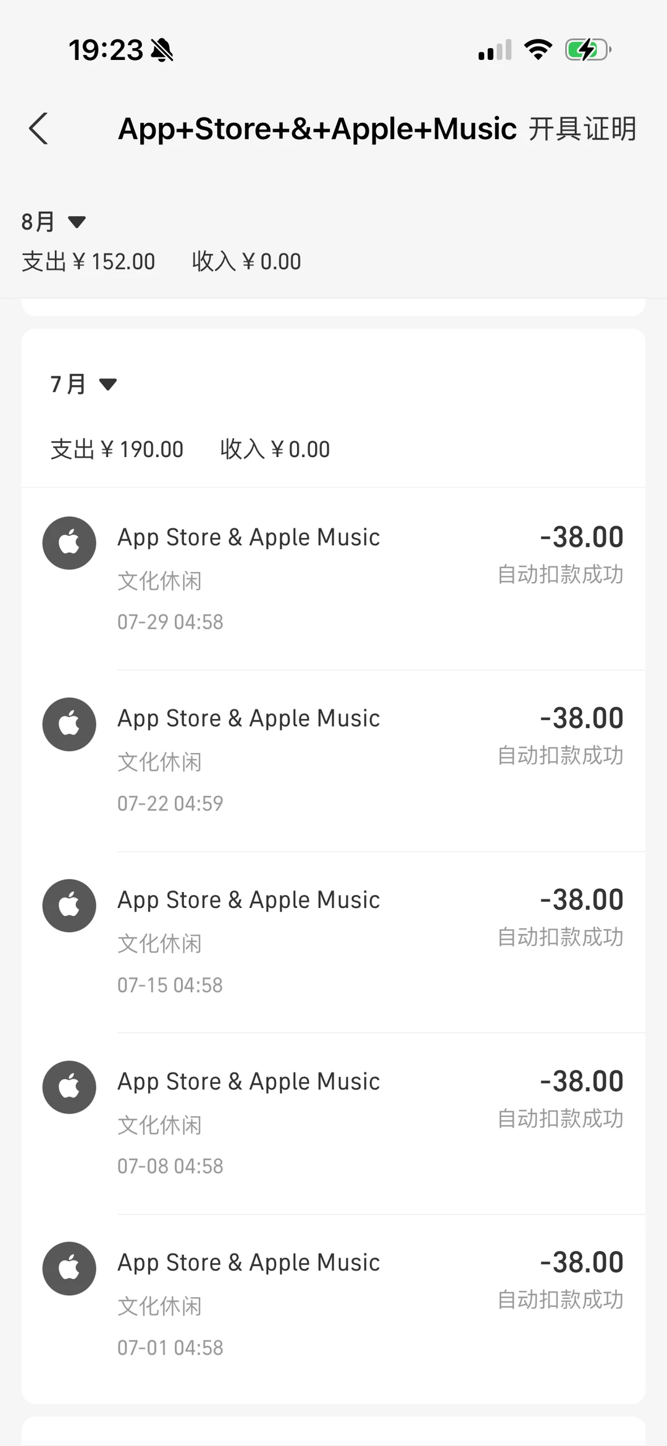Tap the Wi-Fi status icon
The height and width of the screenshot is (1446, 667).
coord(538,50)
